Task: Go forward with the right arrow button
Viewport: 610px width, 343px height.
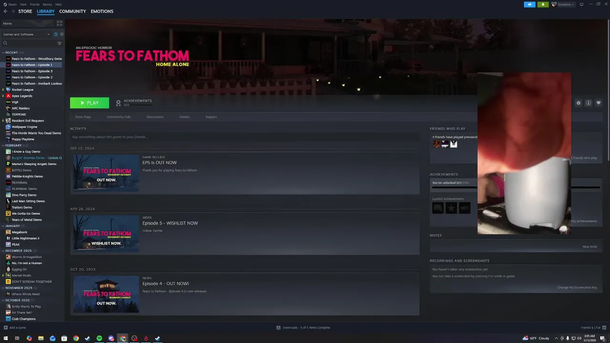Action: tap(13, 11)
